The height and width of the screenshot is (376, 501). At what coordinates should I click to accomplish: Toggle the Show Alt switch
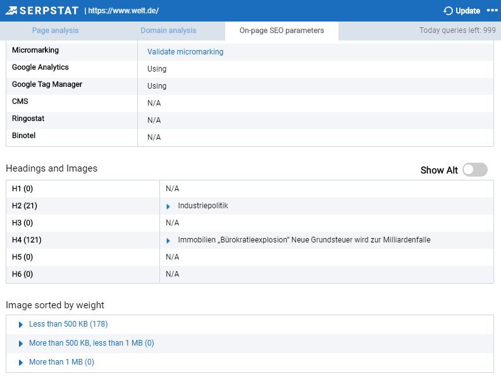coord(475,170)
